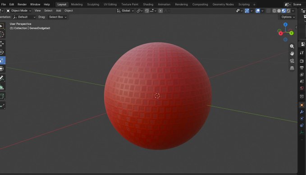This screenshot has height=175, width=306.
Task: Toggle the camera view icon
Action: [x=292, y=61]
